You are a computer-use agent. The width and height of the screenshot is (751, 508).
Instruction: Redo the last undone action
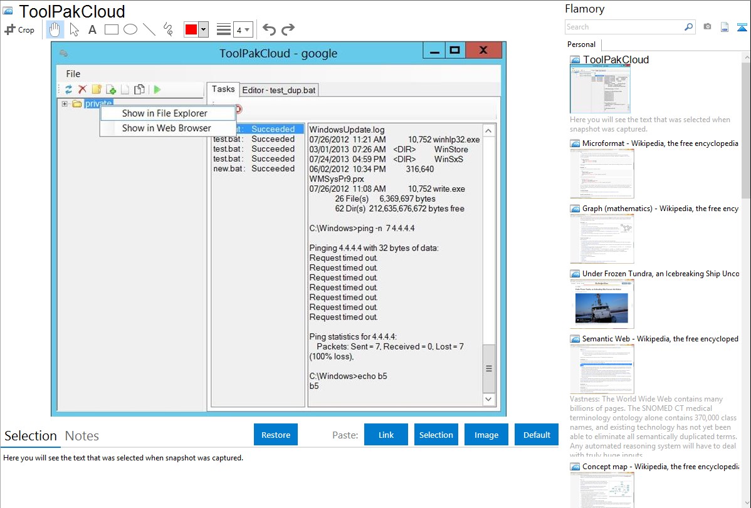(x=288, y=29)
